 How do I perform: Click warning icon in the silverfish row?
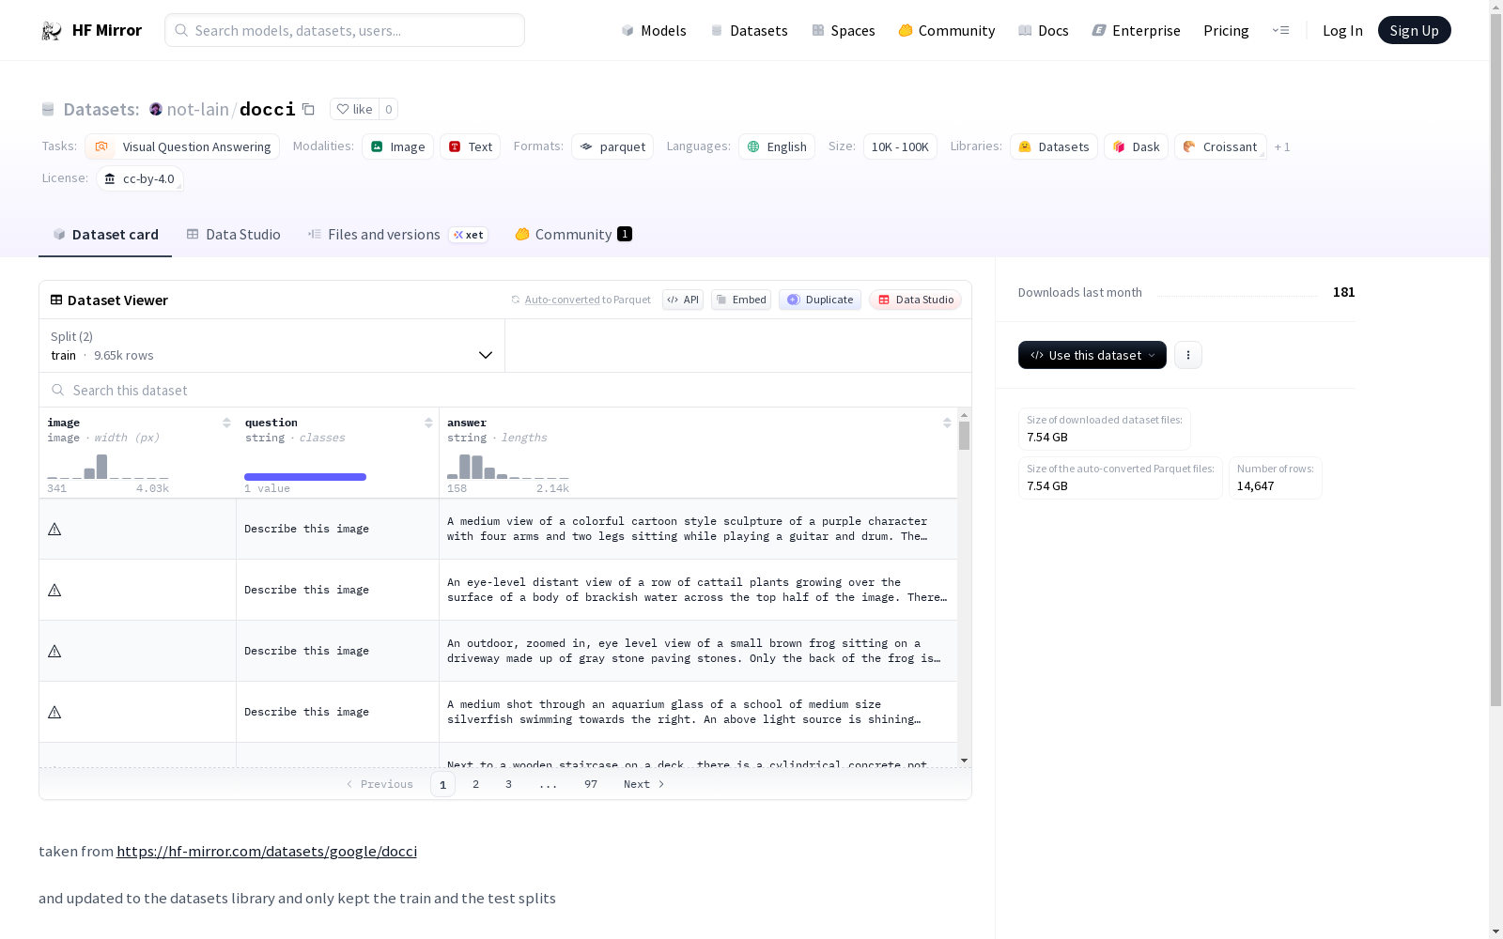[54, 713]
